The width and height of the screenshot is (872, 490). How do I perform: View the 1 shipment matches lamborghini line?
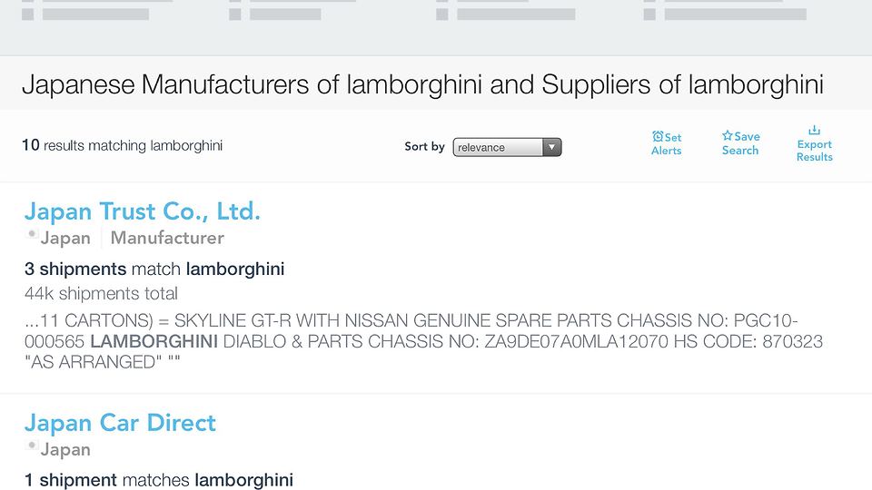pyautogui.click(x=159, y=480)
